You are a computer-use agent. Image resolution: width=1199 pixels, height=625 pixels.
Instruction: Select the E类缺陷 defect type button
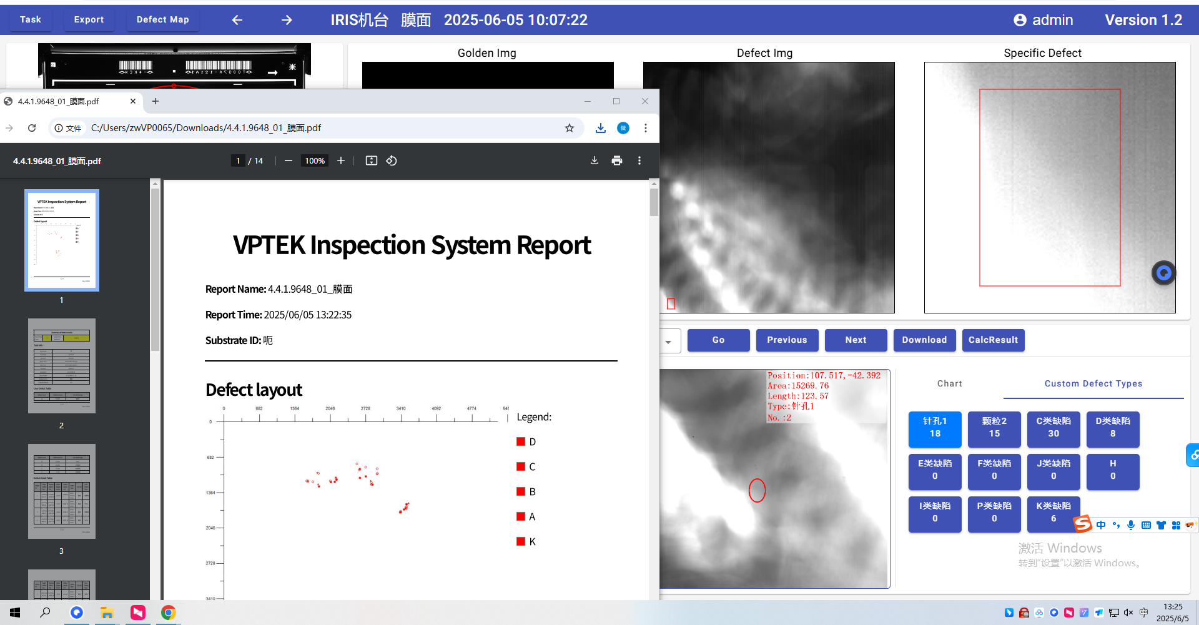click(x=935, y=472)
